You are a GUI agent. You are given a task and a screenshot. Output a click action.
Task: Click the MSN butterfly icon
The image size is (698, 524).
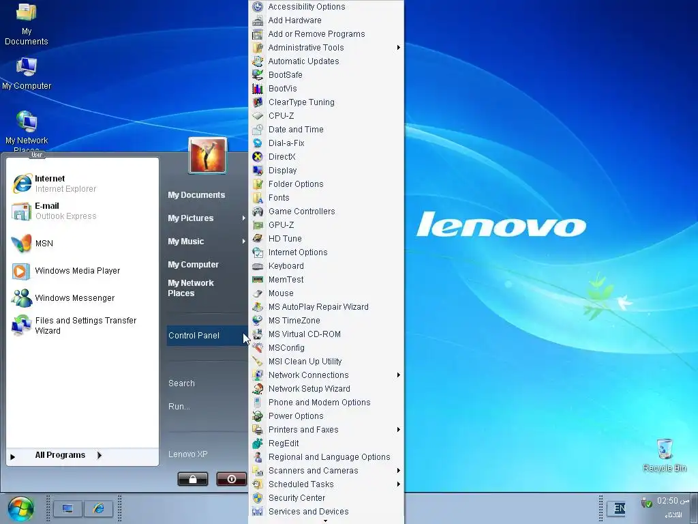[21, 244]
